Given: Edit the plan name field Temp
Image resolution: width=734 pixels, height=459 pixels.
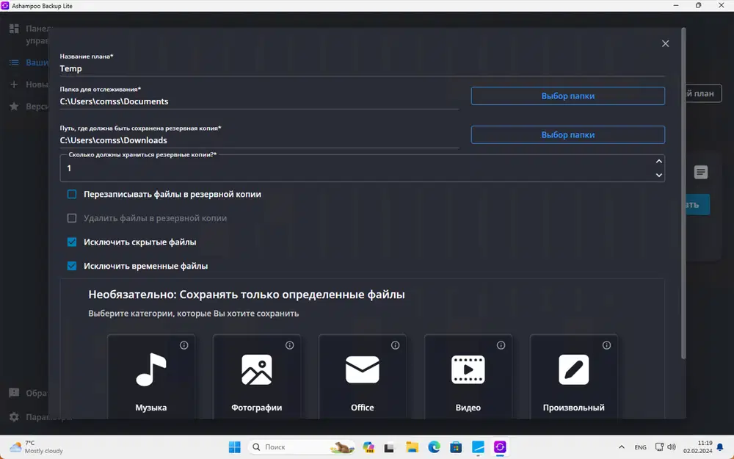Looking at the screenshot, I should tap(362, 68).
